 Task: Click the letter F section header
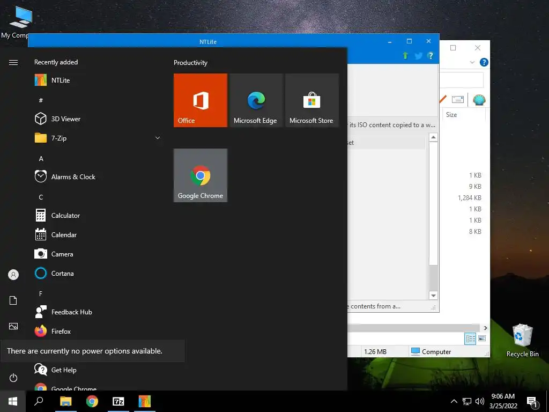pyautogui.click(x=41, y=293)
